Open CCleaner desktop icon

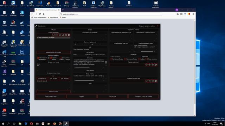click(x=22, y=101)
